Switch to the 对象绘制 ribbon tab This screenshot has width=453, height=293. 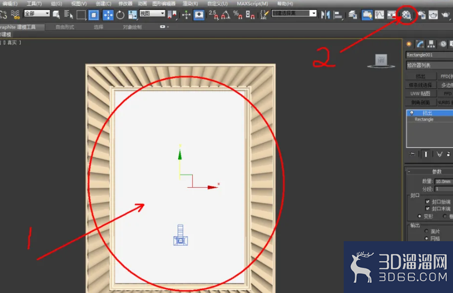click(132, 27)
